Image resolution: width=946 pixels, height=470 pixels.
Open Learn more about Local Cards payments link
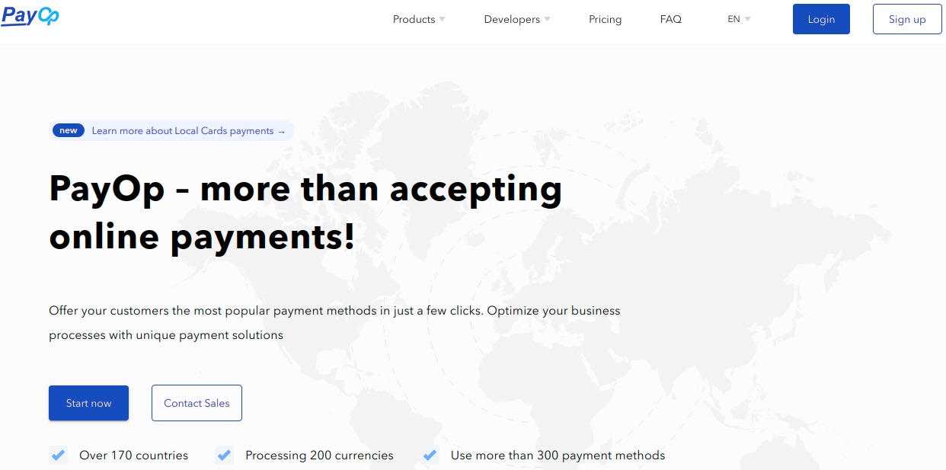coord(189,131)
